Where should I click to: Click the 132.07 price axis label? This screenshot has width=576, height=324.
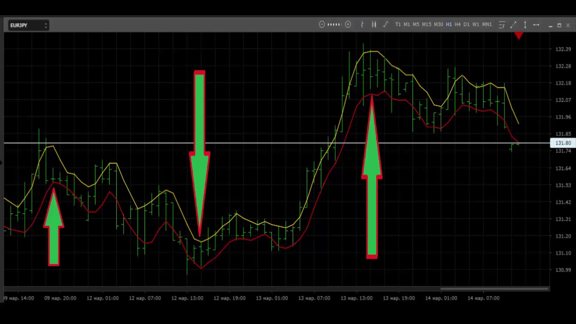[563, 100]
